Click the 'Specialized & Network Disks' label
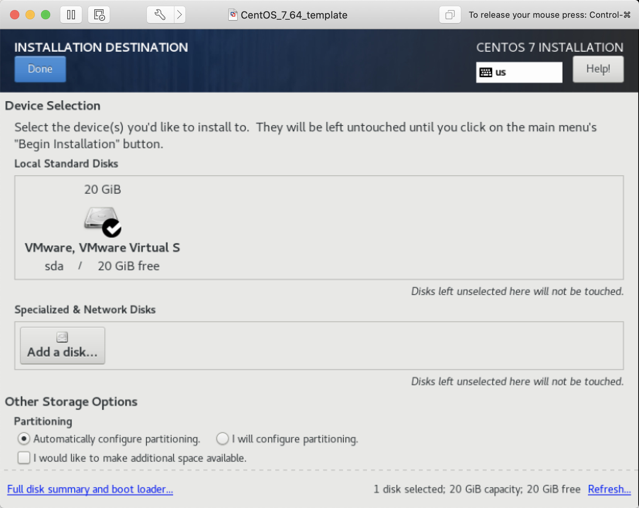Viewport: 639px width, 508px height. [85, 310]
